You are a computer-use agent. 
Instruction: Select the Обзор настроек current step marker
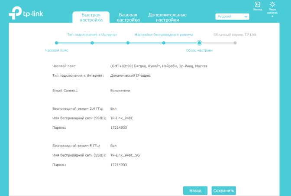pyautogui.click(x=199, y=43)
